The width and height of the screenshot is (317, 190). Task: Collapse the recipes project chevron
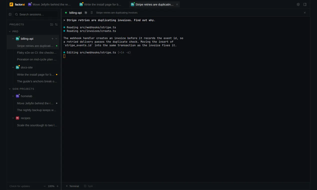(x=13, y=118)
